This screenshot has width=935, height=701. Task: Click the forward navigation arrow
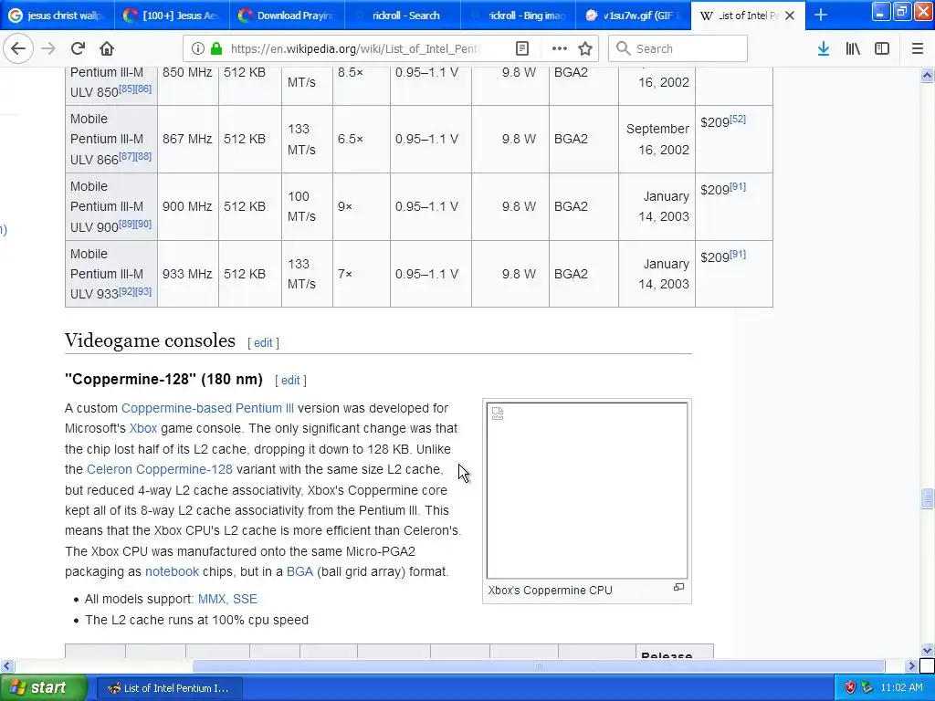[49, 49]
